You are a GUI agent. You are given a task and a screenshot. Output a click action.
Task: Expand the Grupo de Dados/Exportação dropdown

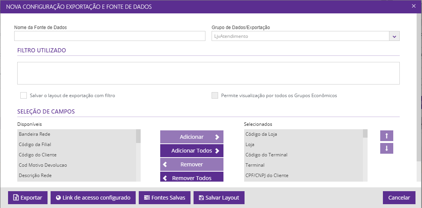point(394,36)
